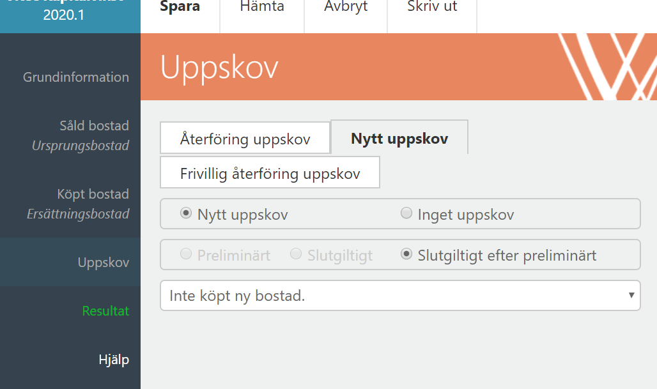Open the Frivillig återföring uppskov tab
This screenshot has height=389, width=657.
click(269, 172)
